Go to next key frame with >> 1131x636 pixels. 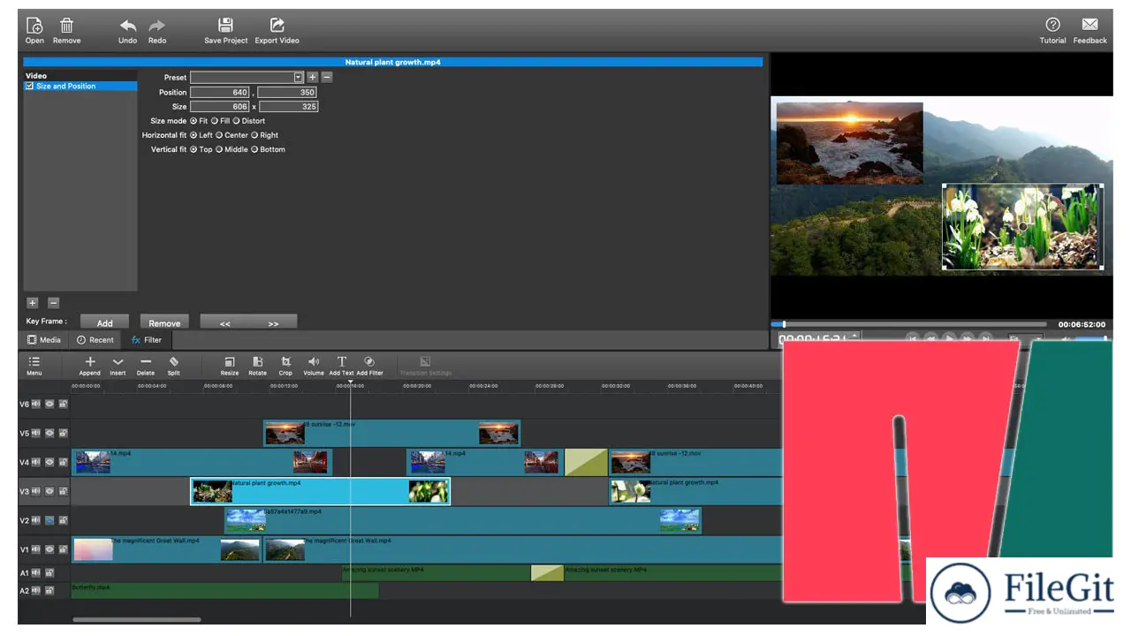click(273, 322)
